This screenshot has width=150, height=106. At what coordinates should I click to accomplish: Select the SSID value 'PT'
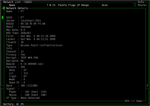[x=22, y=18]
